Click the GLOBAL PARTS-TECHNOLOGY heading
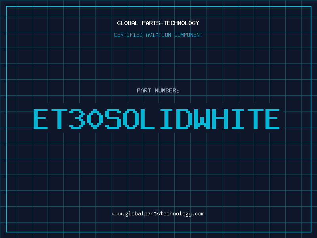 (158, 23)
